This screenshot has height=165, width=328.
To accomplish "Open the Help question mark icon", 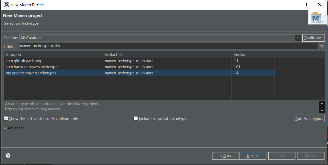I will (x=8, y=155).
